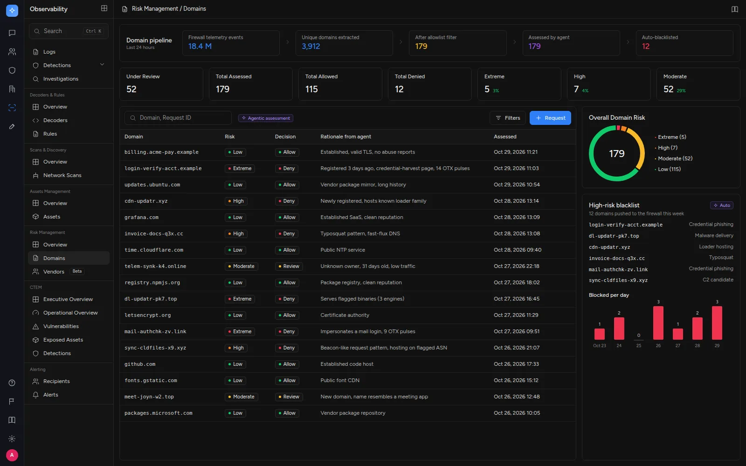Click the Agentic assessment badge

(x=266, y=118)
